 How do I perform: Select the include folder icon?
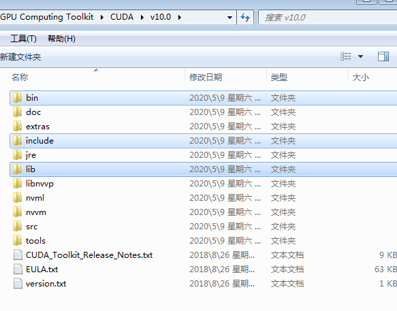pyautogui.click(x=17, y=140)
